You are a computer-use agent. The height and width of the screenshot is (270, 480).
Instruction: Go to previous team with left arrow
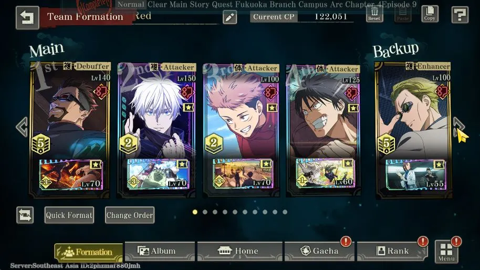click(22, 127)
